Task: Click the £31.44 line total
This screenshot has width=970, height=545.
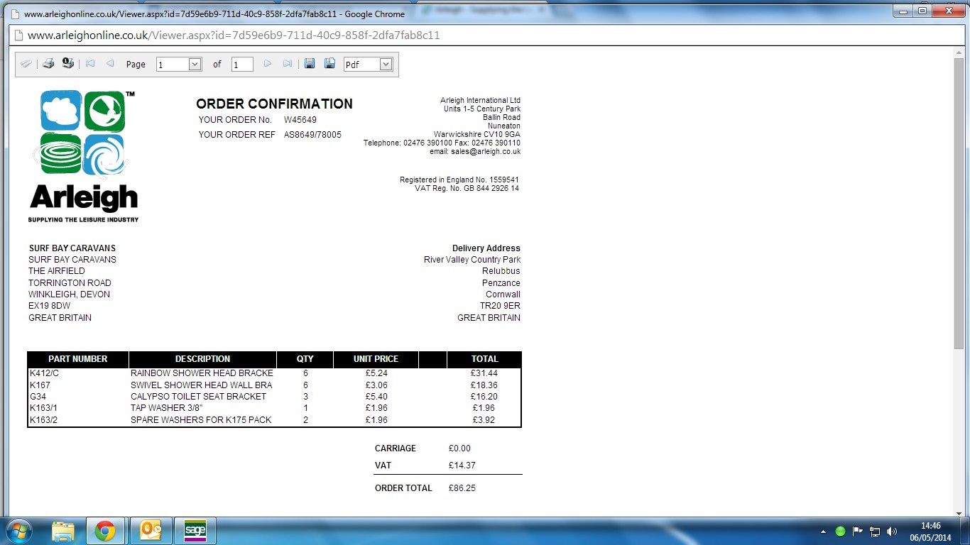Action: click(484, 373)
